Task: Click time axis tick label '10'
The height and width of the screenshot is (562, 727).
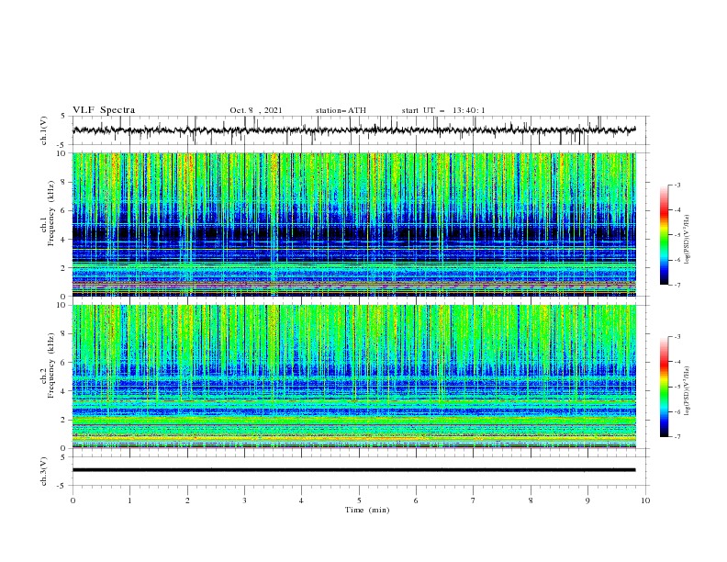Action: [x=645, y=500]
